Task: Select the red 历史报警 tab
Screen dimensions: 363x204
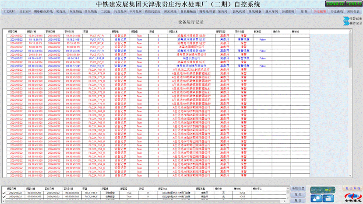Action: pos(320,11)
